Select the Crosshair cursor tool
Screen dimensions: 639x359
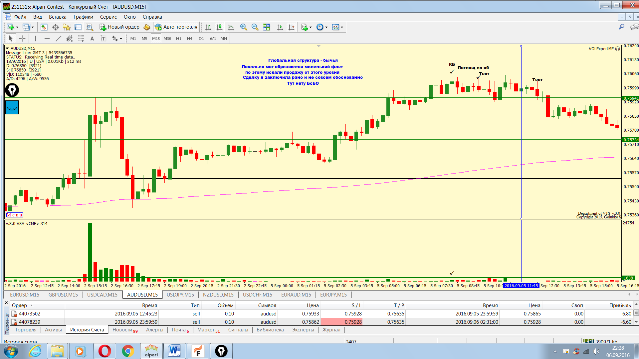[x=22, y=39]
